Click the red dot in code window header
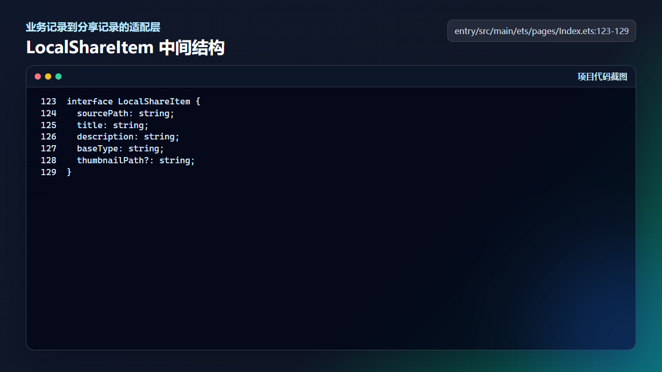Viewport: 662px width, 372px height. [x=38, y=76]
